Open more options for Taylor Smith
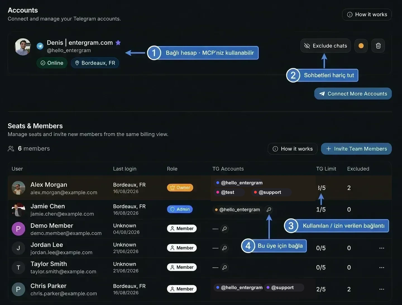The height and width of the screenshot is (305, 402). coord(382,268)
